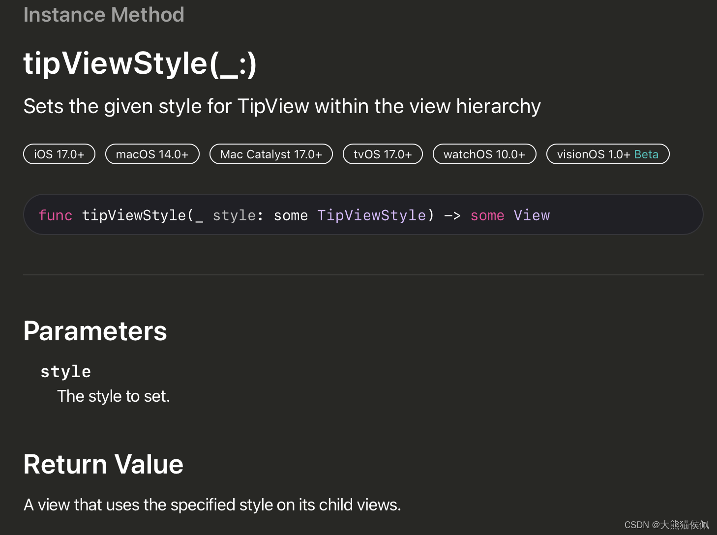Click the return value description sentence
This screenshot has width=717, height=535.
coord(212,505)
